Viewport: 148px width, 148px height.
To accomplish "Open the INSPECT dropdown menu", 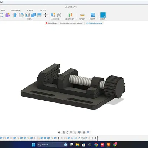I will [x=82, y=19].
